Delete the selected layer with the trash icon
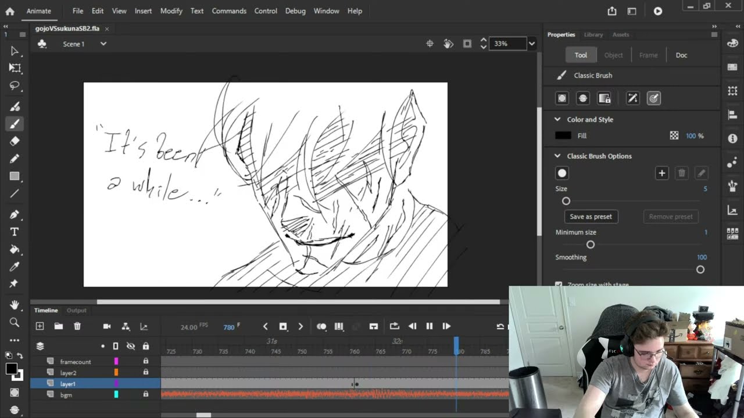The width and height of the screenshot is (744, 418). click(x=77, y=326)
